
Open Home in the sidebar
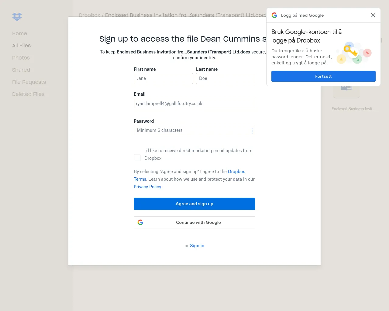tap(19, 33)
